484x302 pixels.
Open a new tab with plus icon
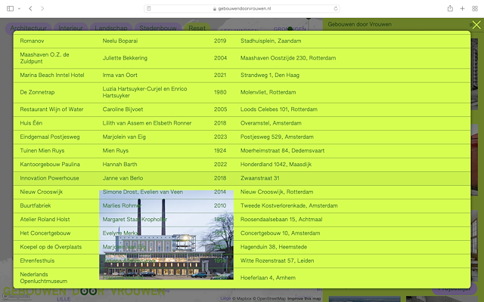point(463,8)
